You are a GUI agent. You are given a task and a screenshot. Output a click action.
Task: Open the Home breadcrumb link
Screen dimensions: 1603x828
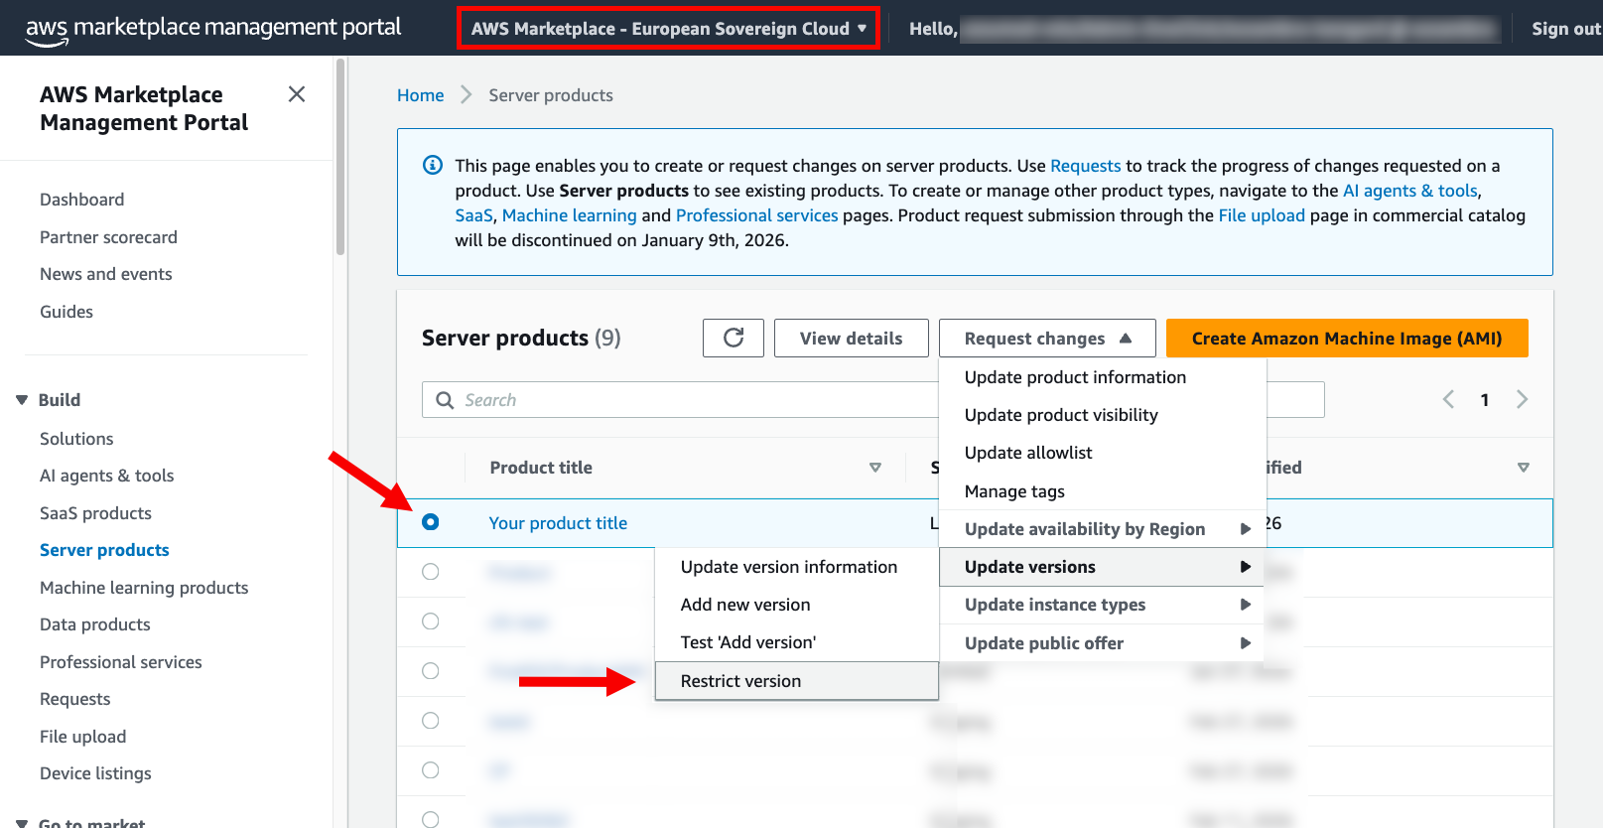click(421, 95)
